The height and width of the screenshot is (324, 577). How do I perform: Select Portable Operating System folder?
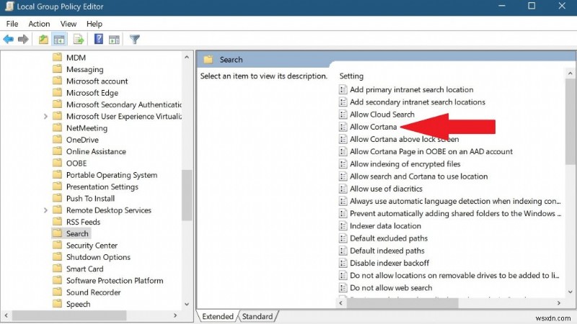pyautogui.click(x=112, y=175)
